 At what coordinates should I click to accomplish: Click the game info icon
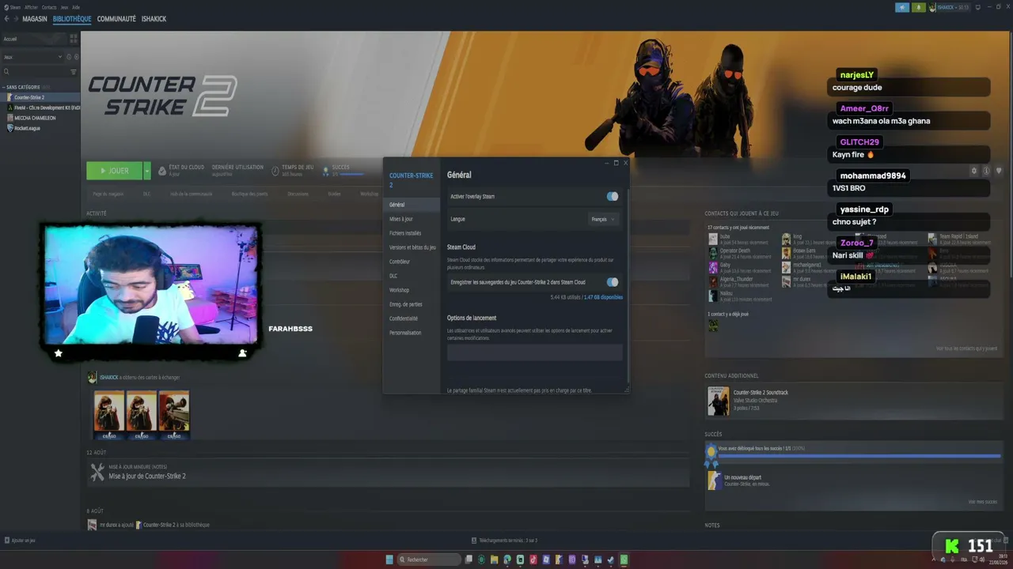point(986,171)
